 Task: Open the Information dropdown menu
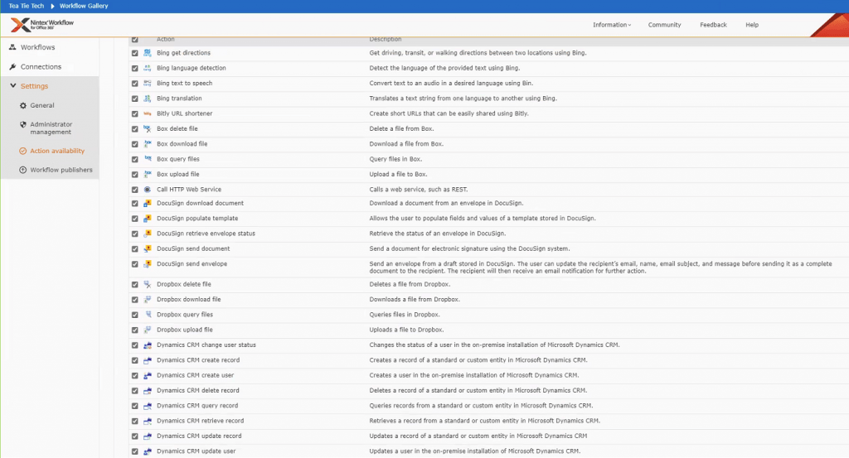612,25
